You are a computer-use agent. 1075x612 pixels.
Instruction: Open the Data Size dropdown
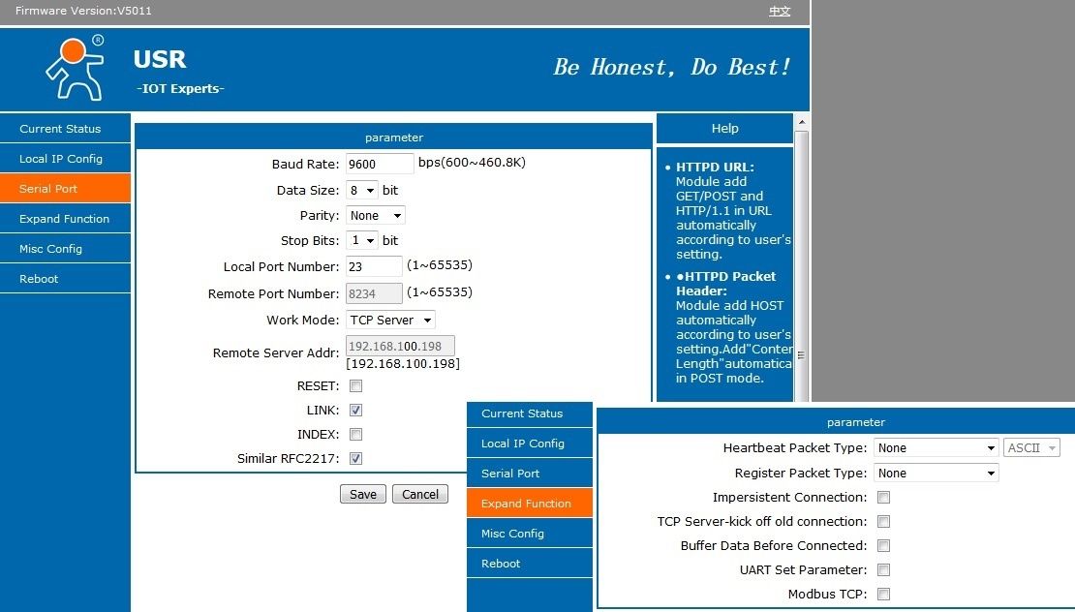coord(361,190)
